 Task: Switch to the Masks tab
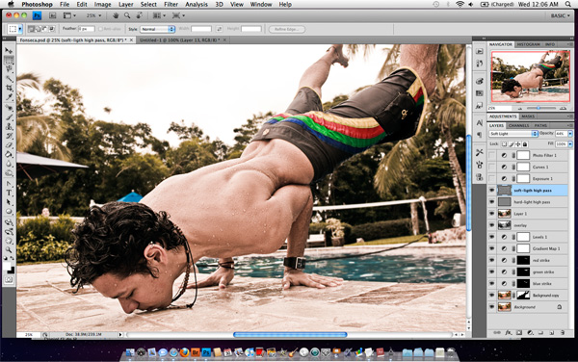click(528, 116)
